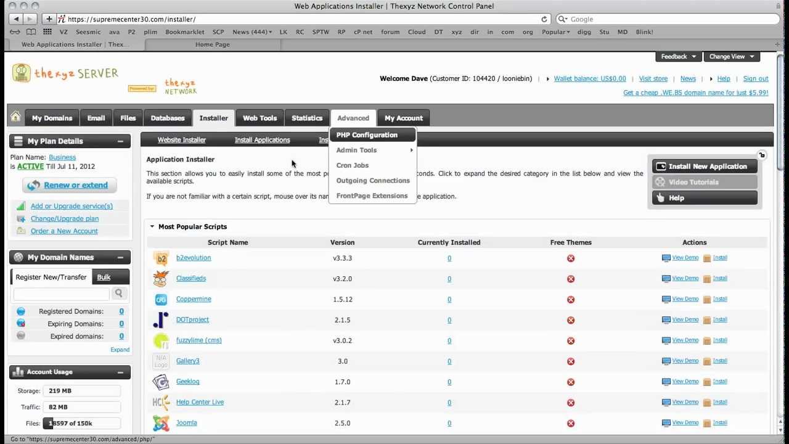Click the Storage usage bar
The image size is (789, 444).
click(82, 391)
